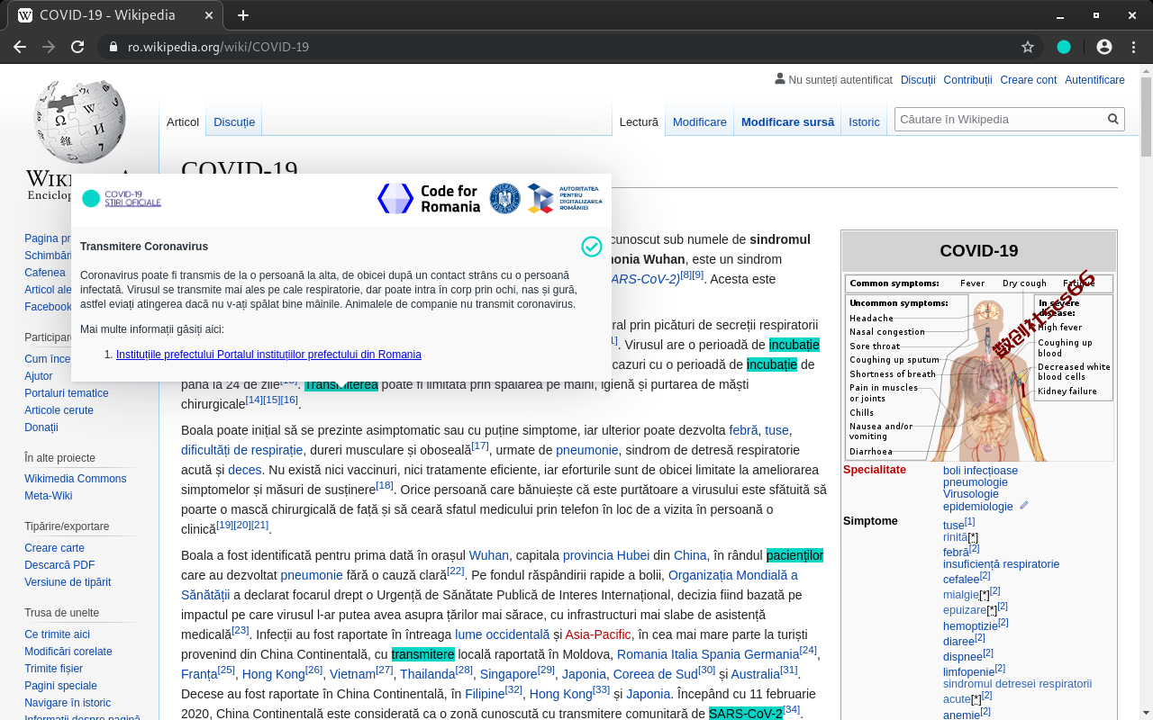Image resolution: width=1153 pixels, height=720 pixels.
Task: Open the Chrome profile avatar
Action: click(1104, 47)
